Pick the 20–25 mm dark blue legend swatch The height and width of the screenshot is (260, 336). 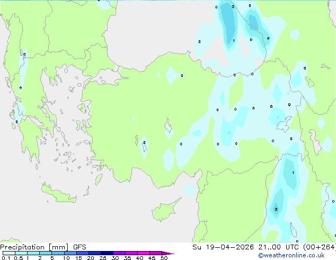(94, 253)
